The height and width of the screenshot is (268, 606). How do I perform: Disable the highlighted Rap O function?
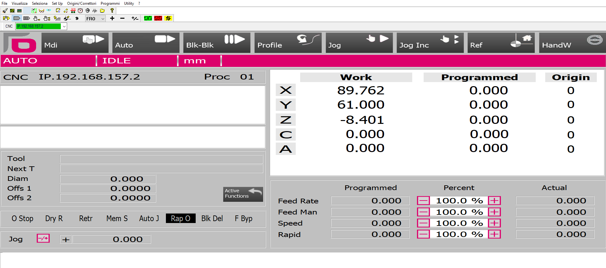pyautogui.click(x=181, y=219)
